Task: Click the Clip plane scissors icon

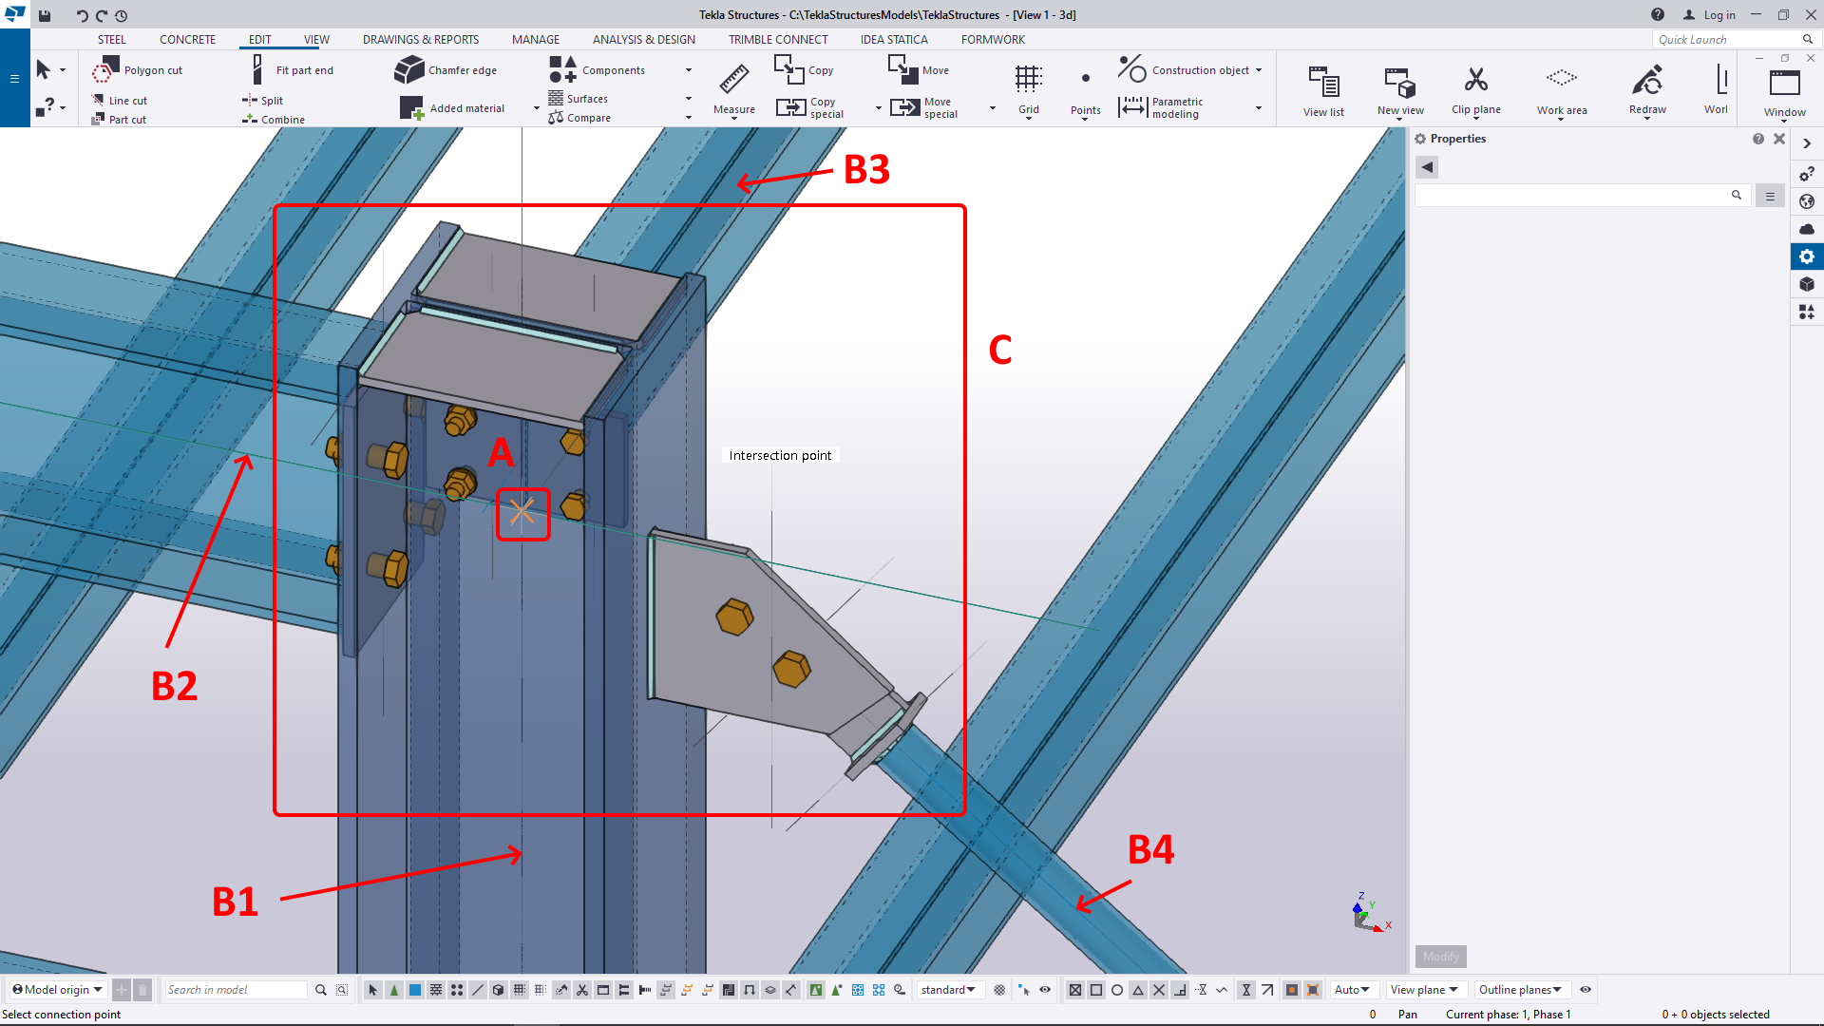Action: [x=1475, y=80]
